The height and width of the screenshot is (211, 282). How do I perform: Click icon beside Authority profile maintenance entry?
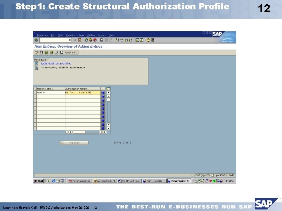(x=36, y=68)
